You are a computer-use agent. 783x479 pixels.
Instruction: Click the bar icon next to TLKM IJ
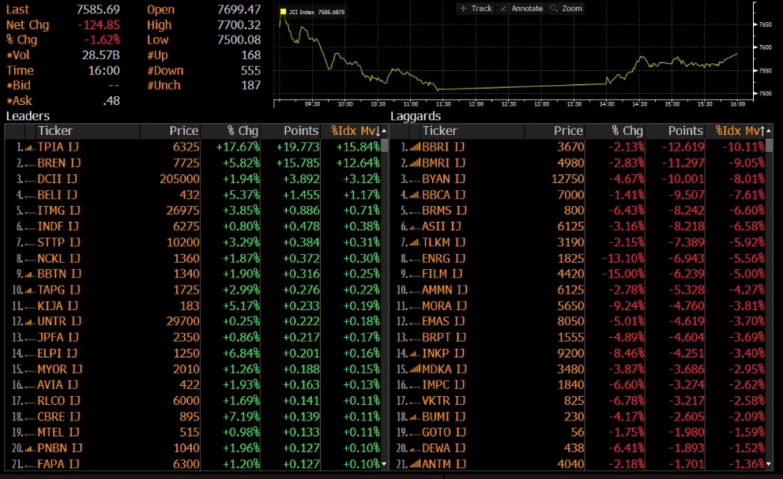pyautogui.click(x=414, y=242)
